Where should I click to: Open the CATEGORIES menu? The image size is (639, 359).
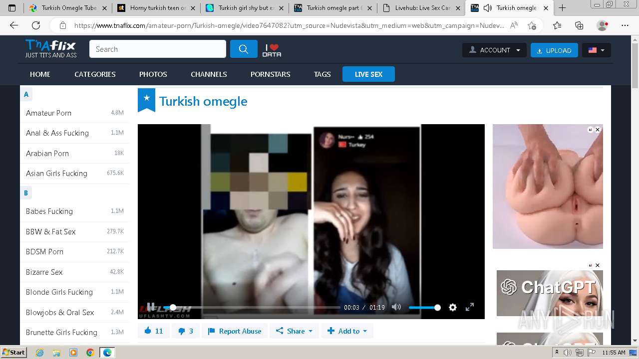point(95,74)
